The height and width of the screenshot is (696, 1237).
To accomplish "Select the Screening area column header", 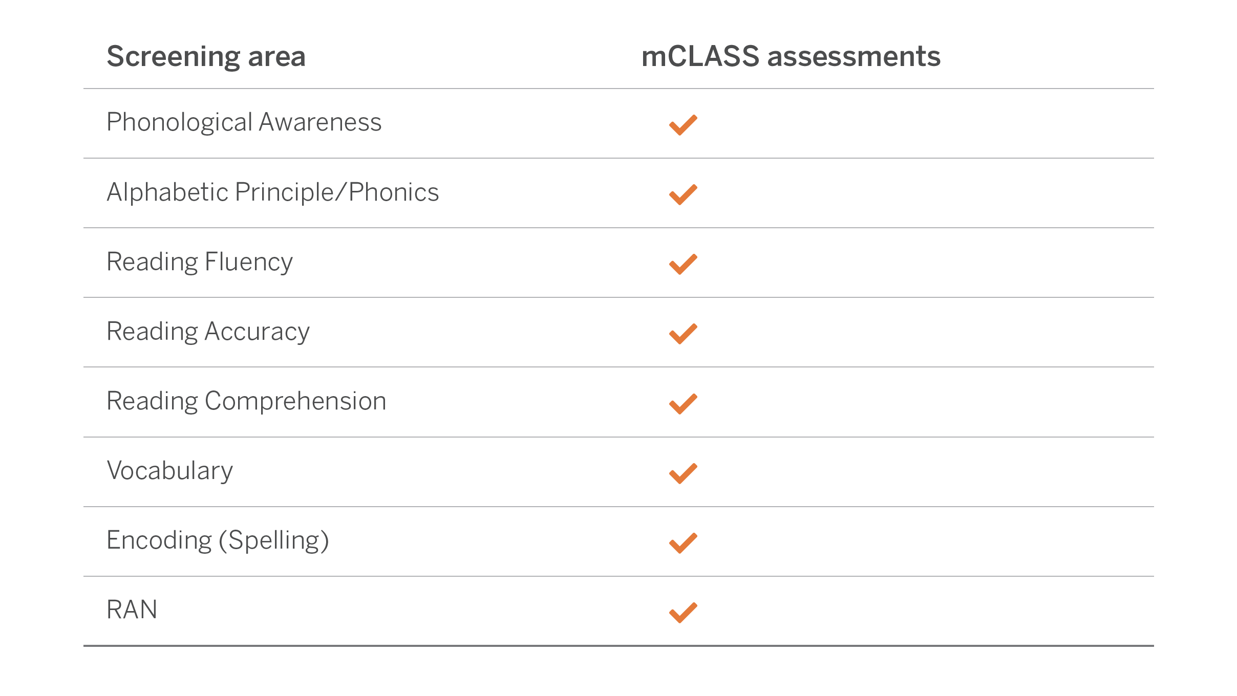I will click(x=206, y=56).
